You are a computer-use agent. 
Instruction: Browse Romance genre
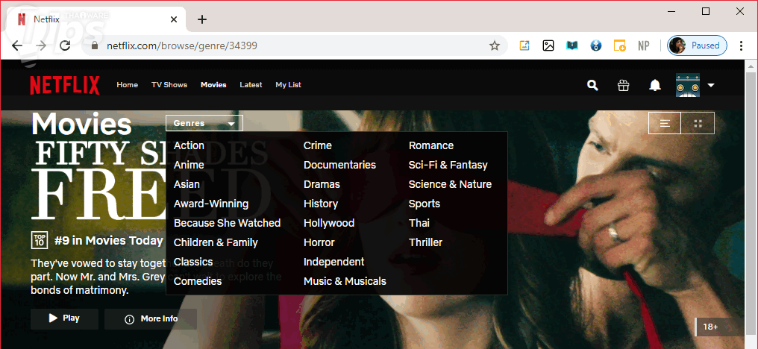tap(431, 145)
